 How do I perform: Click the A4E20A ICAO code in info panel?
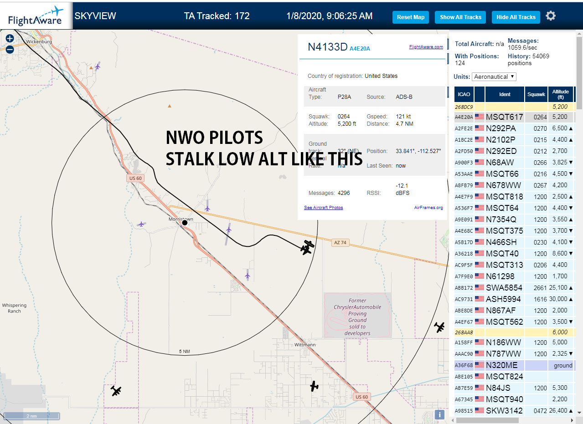tap(360, 49)
